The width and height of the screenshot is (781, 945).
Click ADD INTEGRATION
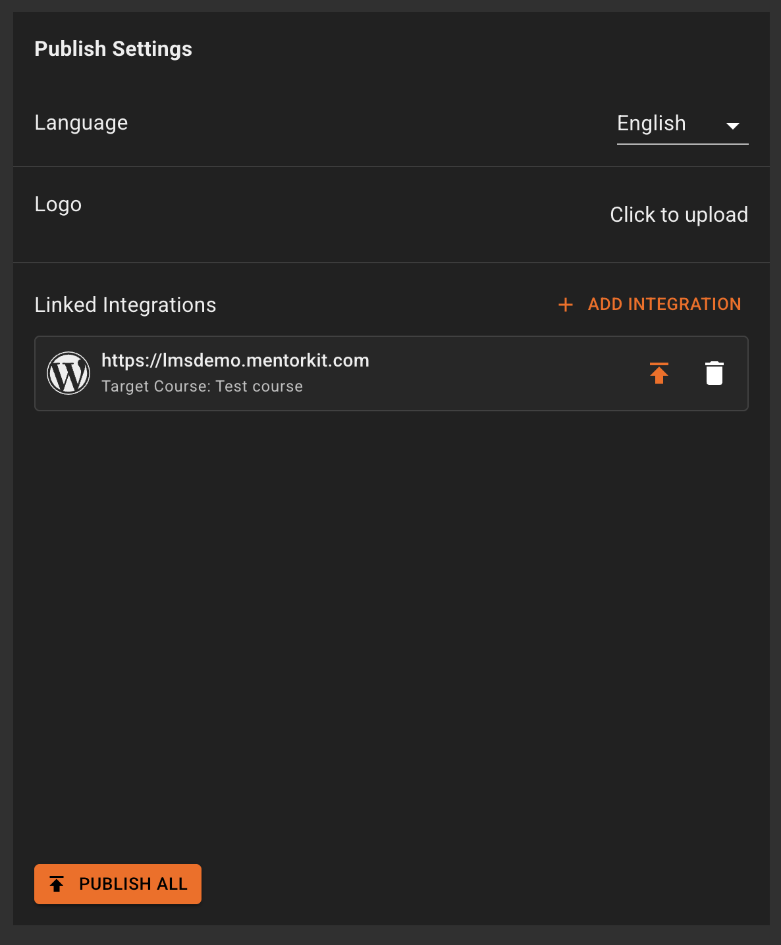(x=664, y=304)
